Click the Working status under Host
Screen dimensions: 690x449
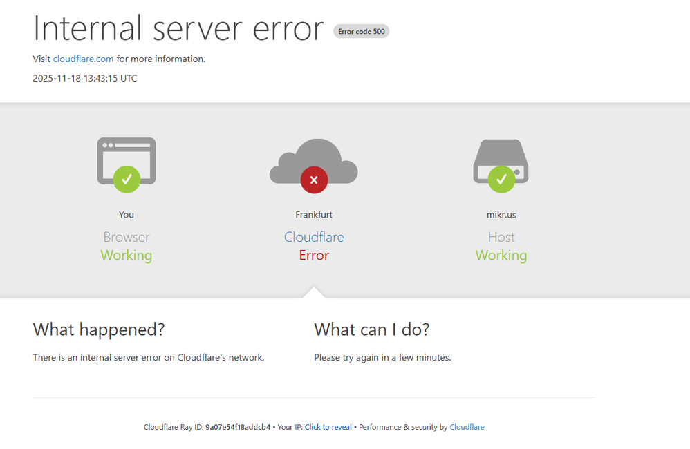click(x=501, y=255)
